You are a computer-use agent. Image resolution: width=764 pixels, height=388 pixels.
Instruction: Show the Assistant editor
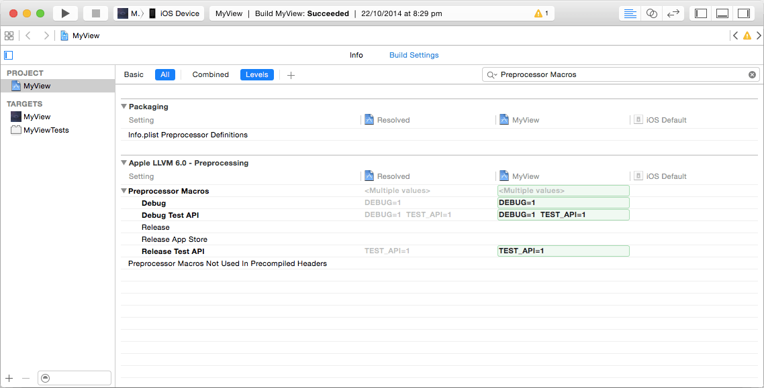(x=651, y=13)
